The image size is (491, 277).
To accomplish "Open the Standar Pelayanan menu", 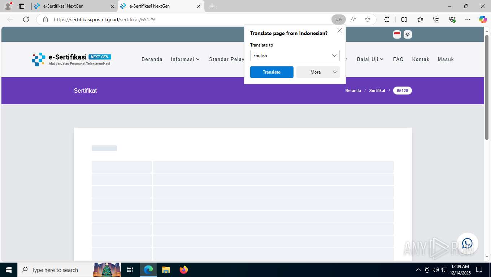I will coord(226,59).
